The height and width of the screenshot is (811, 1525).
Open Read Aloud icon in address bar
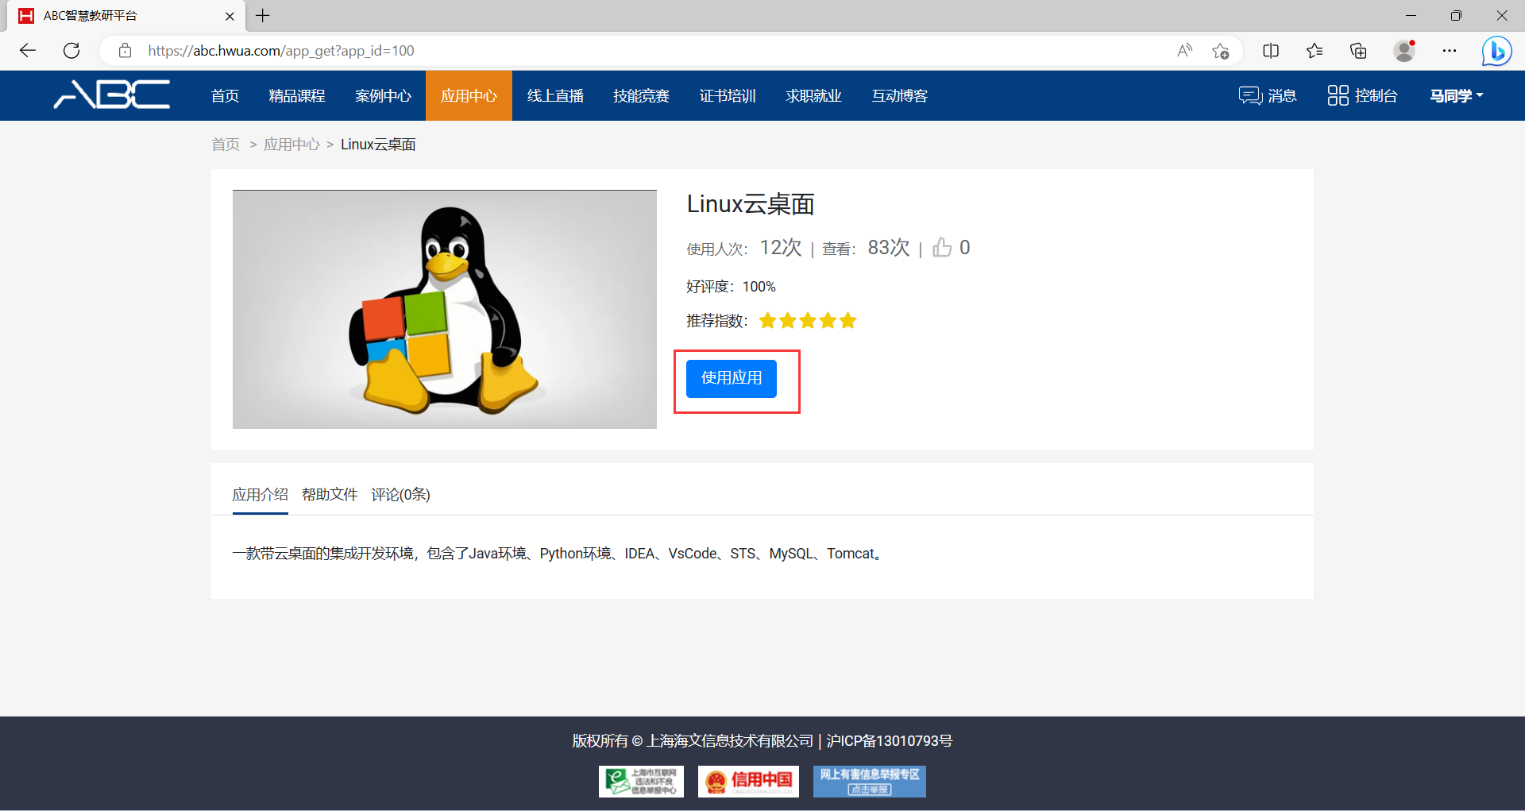click(x=1184, y=51)
